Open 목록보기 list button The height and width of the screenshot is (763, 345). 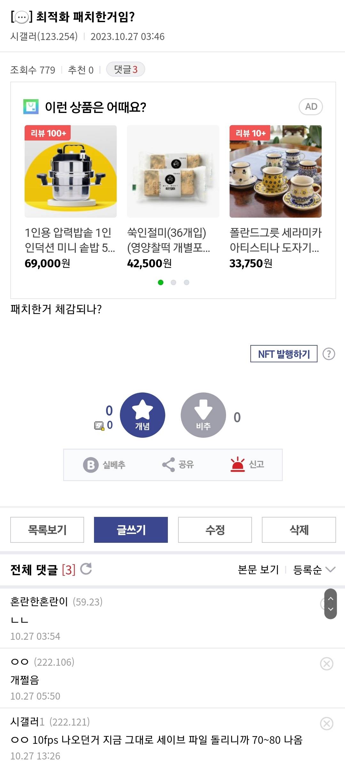click(47, 530)
